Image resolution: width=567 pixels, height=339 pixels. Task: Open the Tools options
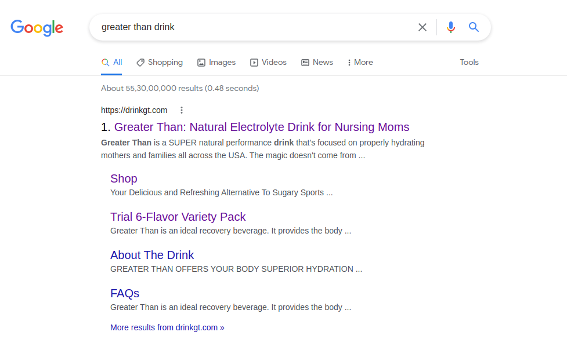[x=469, y=63]
